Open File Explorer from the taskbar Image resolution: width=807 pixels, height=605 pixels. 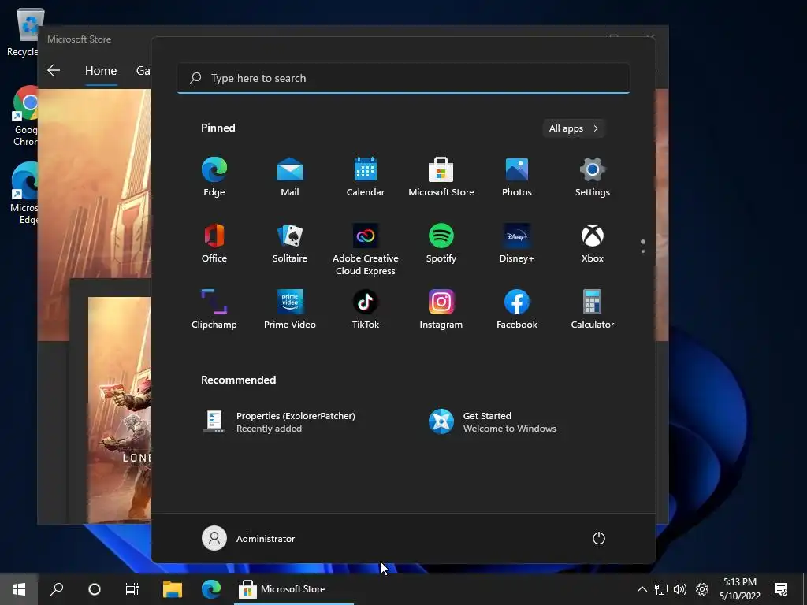tap(173, 589)
